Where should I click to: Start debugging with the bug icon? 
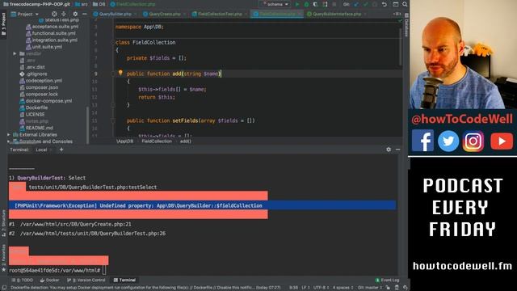306,4
